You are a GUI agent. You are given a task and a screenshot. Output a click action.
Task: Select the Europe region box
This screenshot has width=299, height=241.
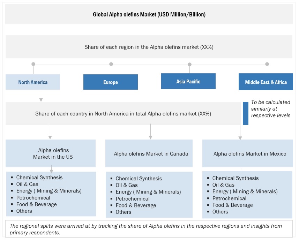pos(111,82)
